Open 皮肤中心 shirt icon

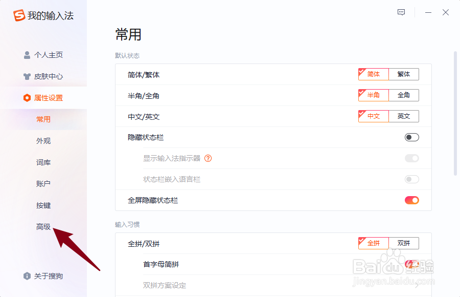point(27,76)
